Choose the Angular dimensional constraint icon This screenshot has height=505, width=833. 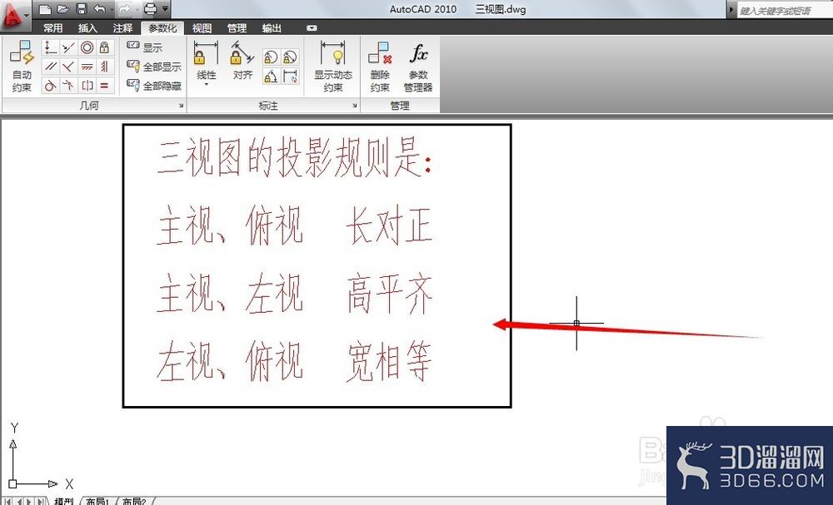tap(271, 76)
